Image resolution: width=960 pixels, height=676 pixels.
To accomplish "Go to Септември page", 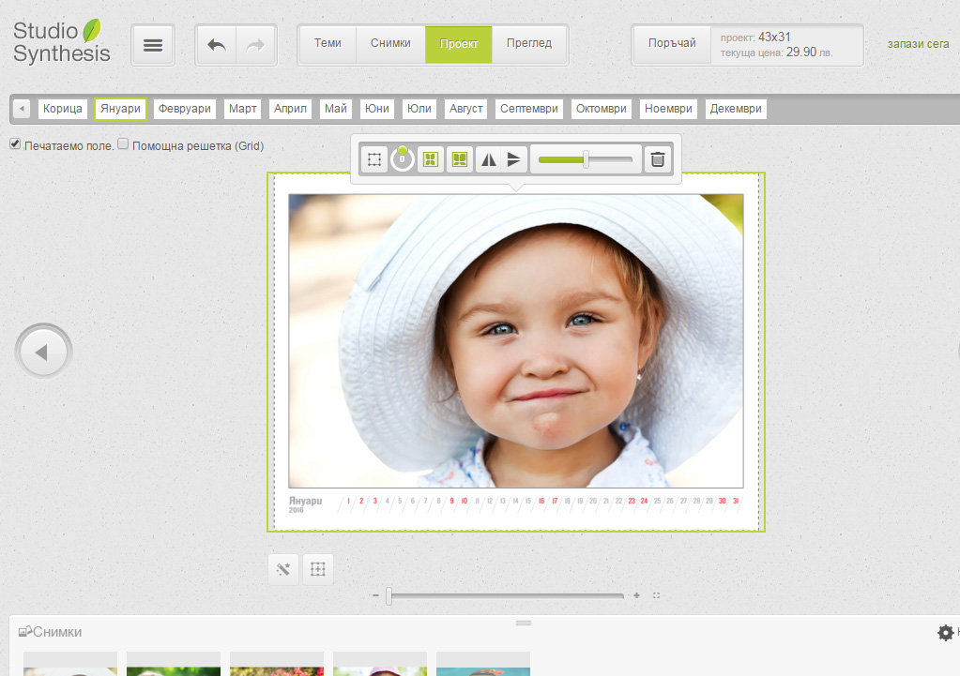I will [529, 109].
